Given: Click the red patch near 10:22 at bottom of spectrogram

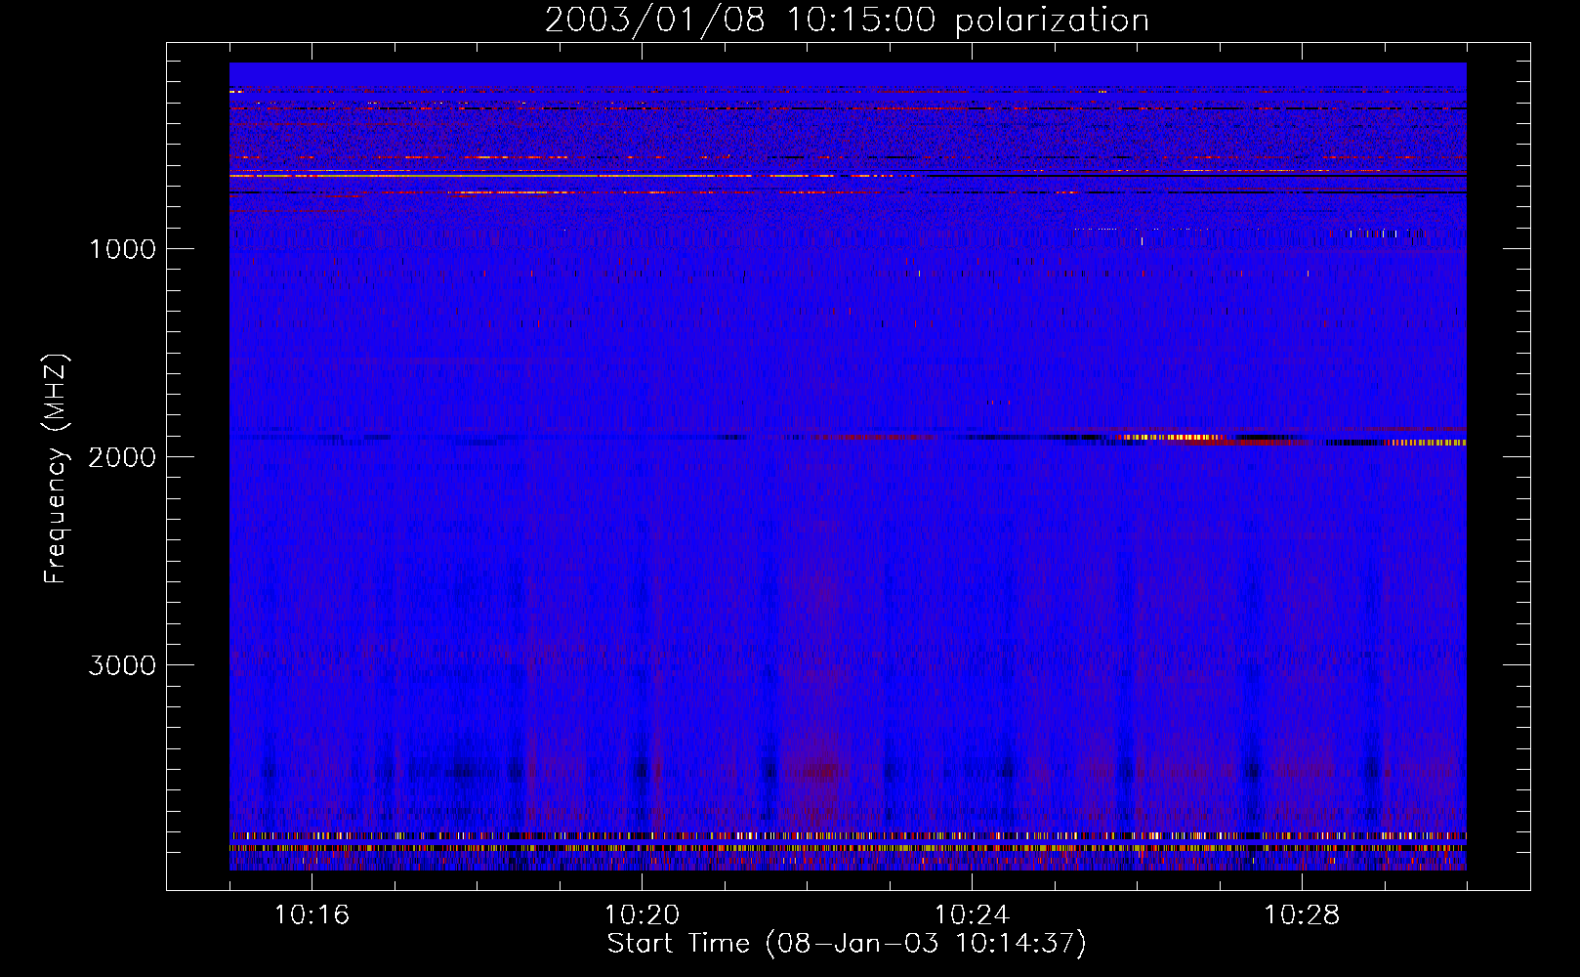Looking at the screenshot, I should point(820,772).
